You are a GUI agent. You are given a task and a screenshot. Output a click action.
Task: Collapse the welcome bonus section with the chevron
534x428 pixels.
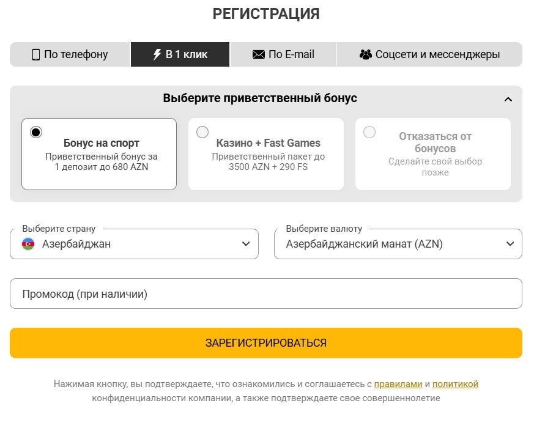[x=506, y=97]
